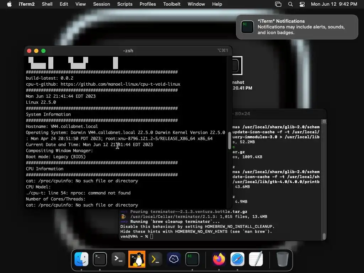Open the Apple menu
The image size is (364, 273).
[x=9, y=4]
